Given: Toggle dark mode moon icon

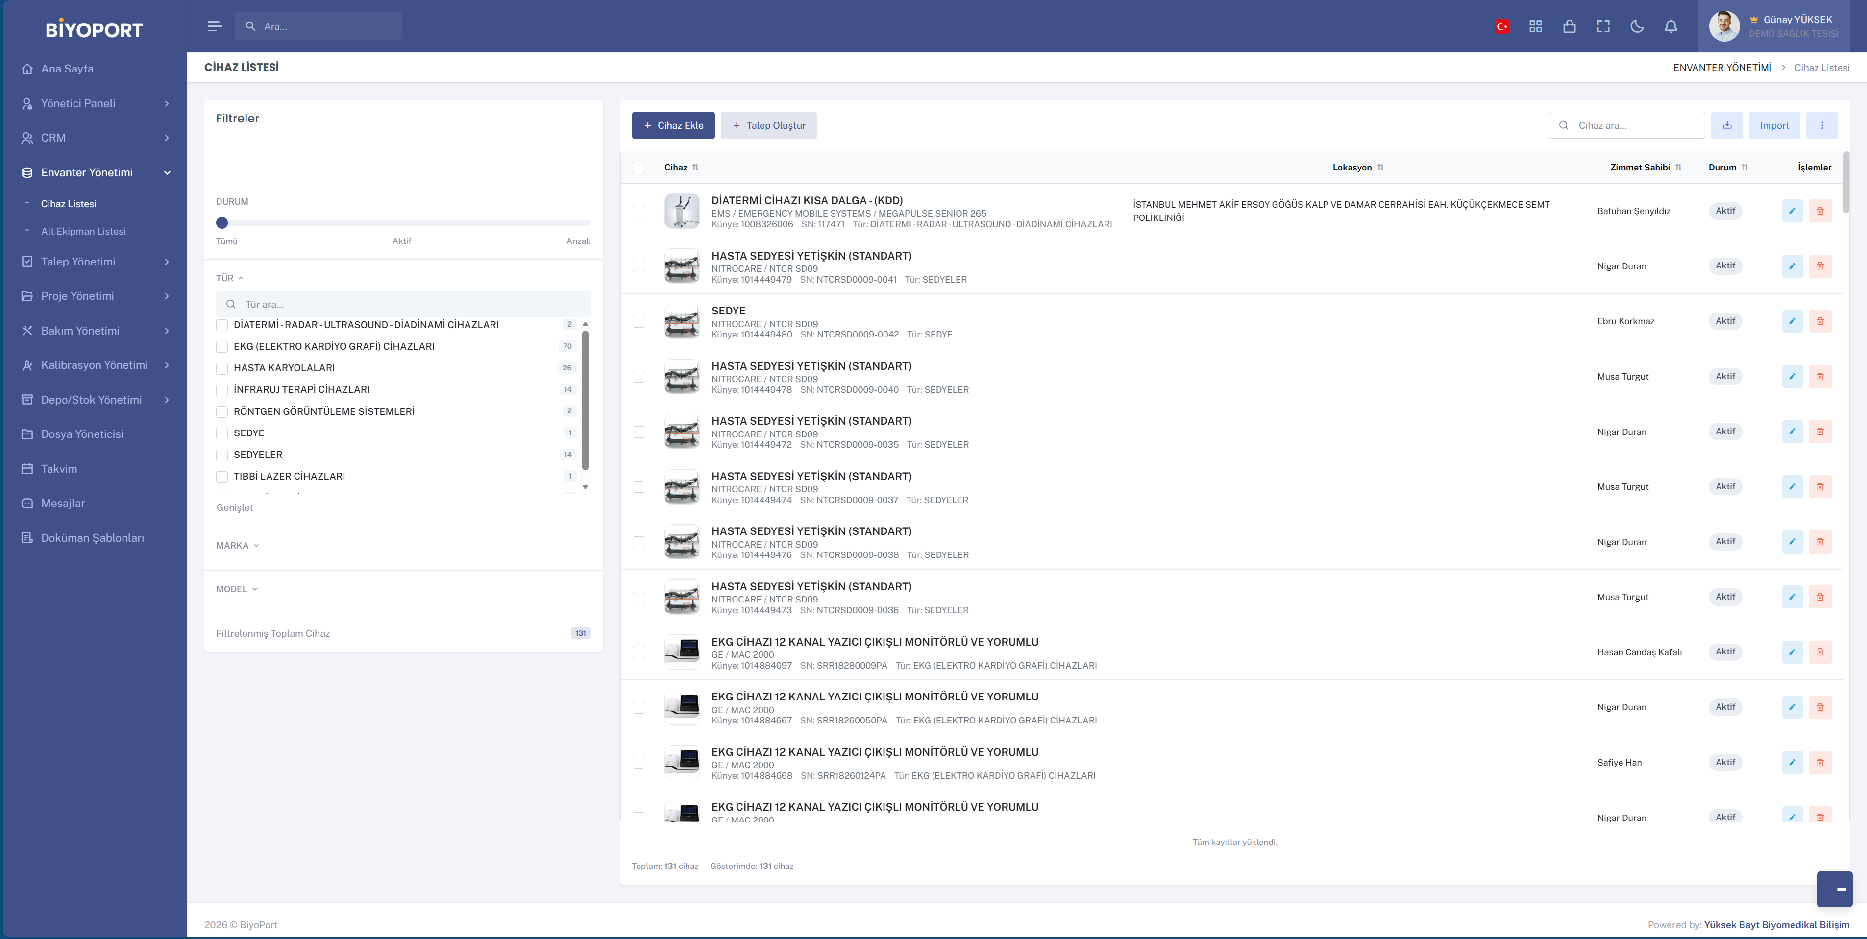Looking at the screenshot, I should pos(1637,27).
